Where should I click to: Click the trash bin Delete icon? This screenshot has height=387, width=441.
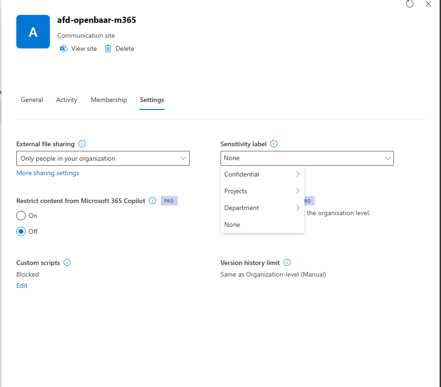[108, 48]
